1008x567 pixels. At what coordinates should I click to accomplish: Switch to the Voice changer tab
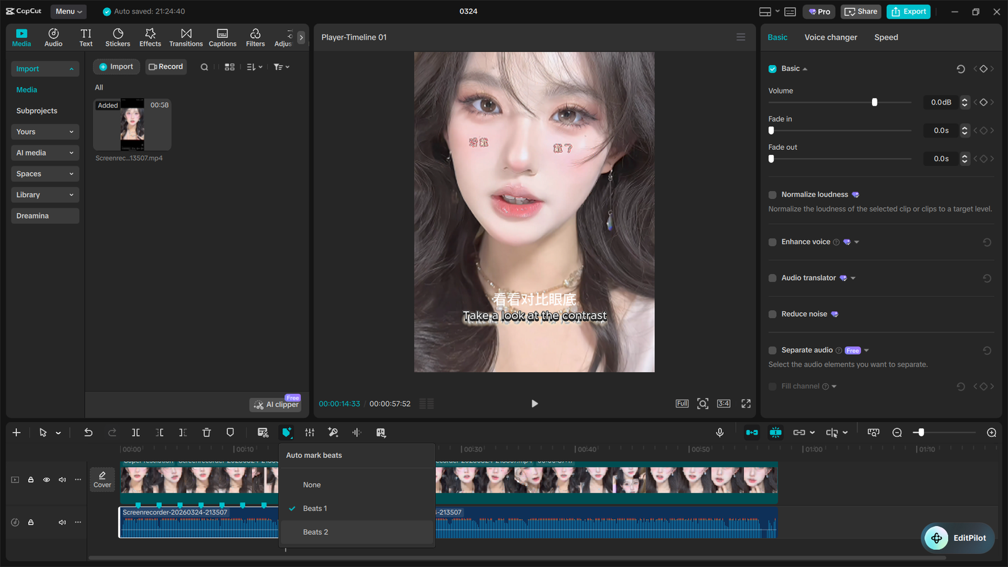830,37
